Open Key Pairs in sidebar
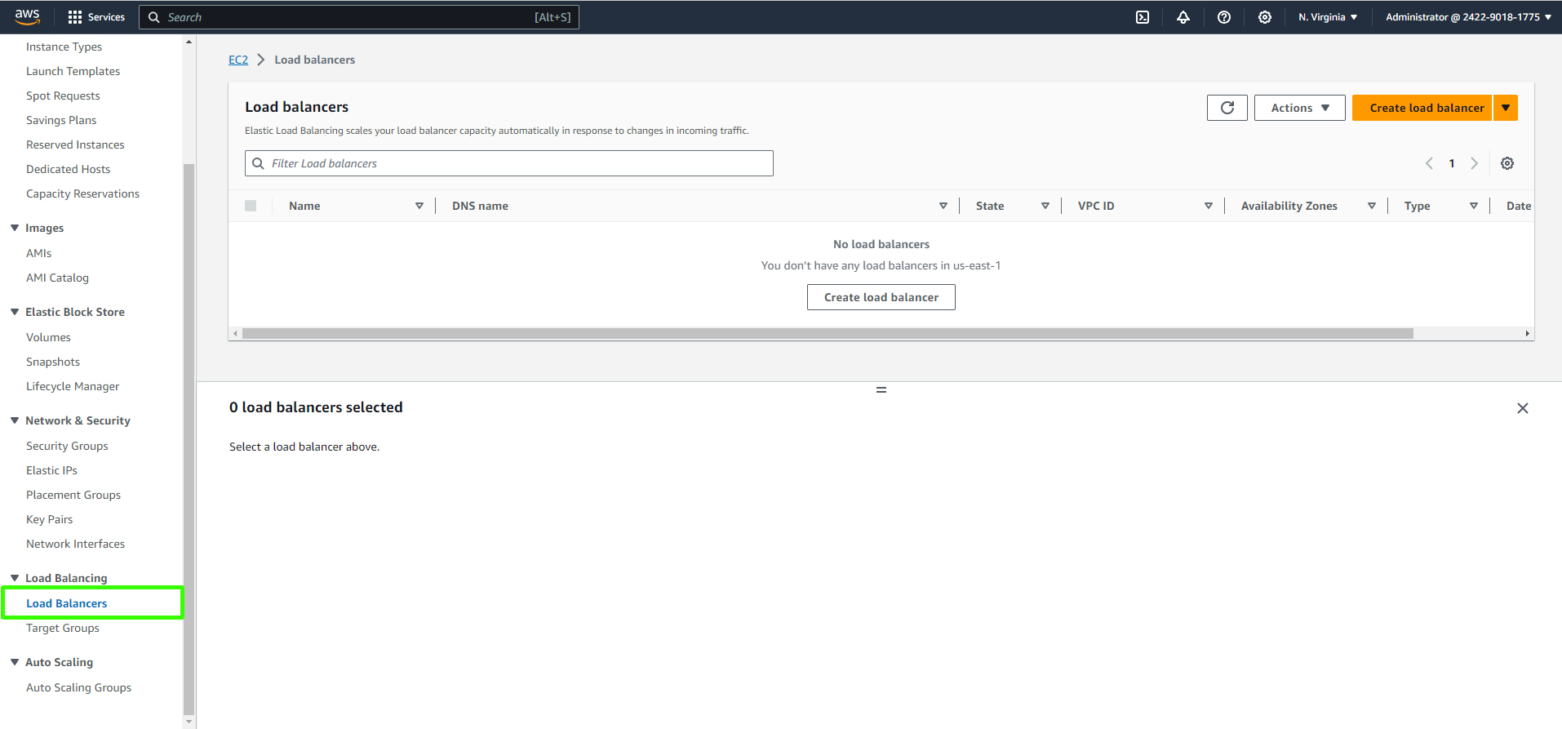The height and width of the screenshot is (729, 1562). pyautogui.click(x=49, y=519)
